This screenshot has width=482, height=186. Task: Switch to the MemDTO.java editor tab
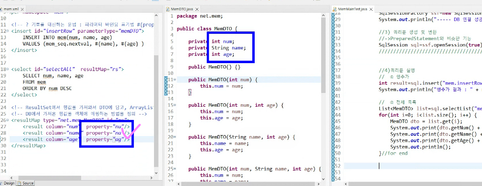point(182,9)
